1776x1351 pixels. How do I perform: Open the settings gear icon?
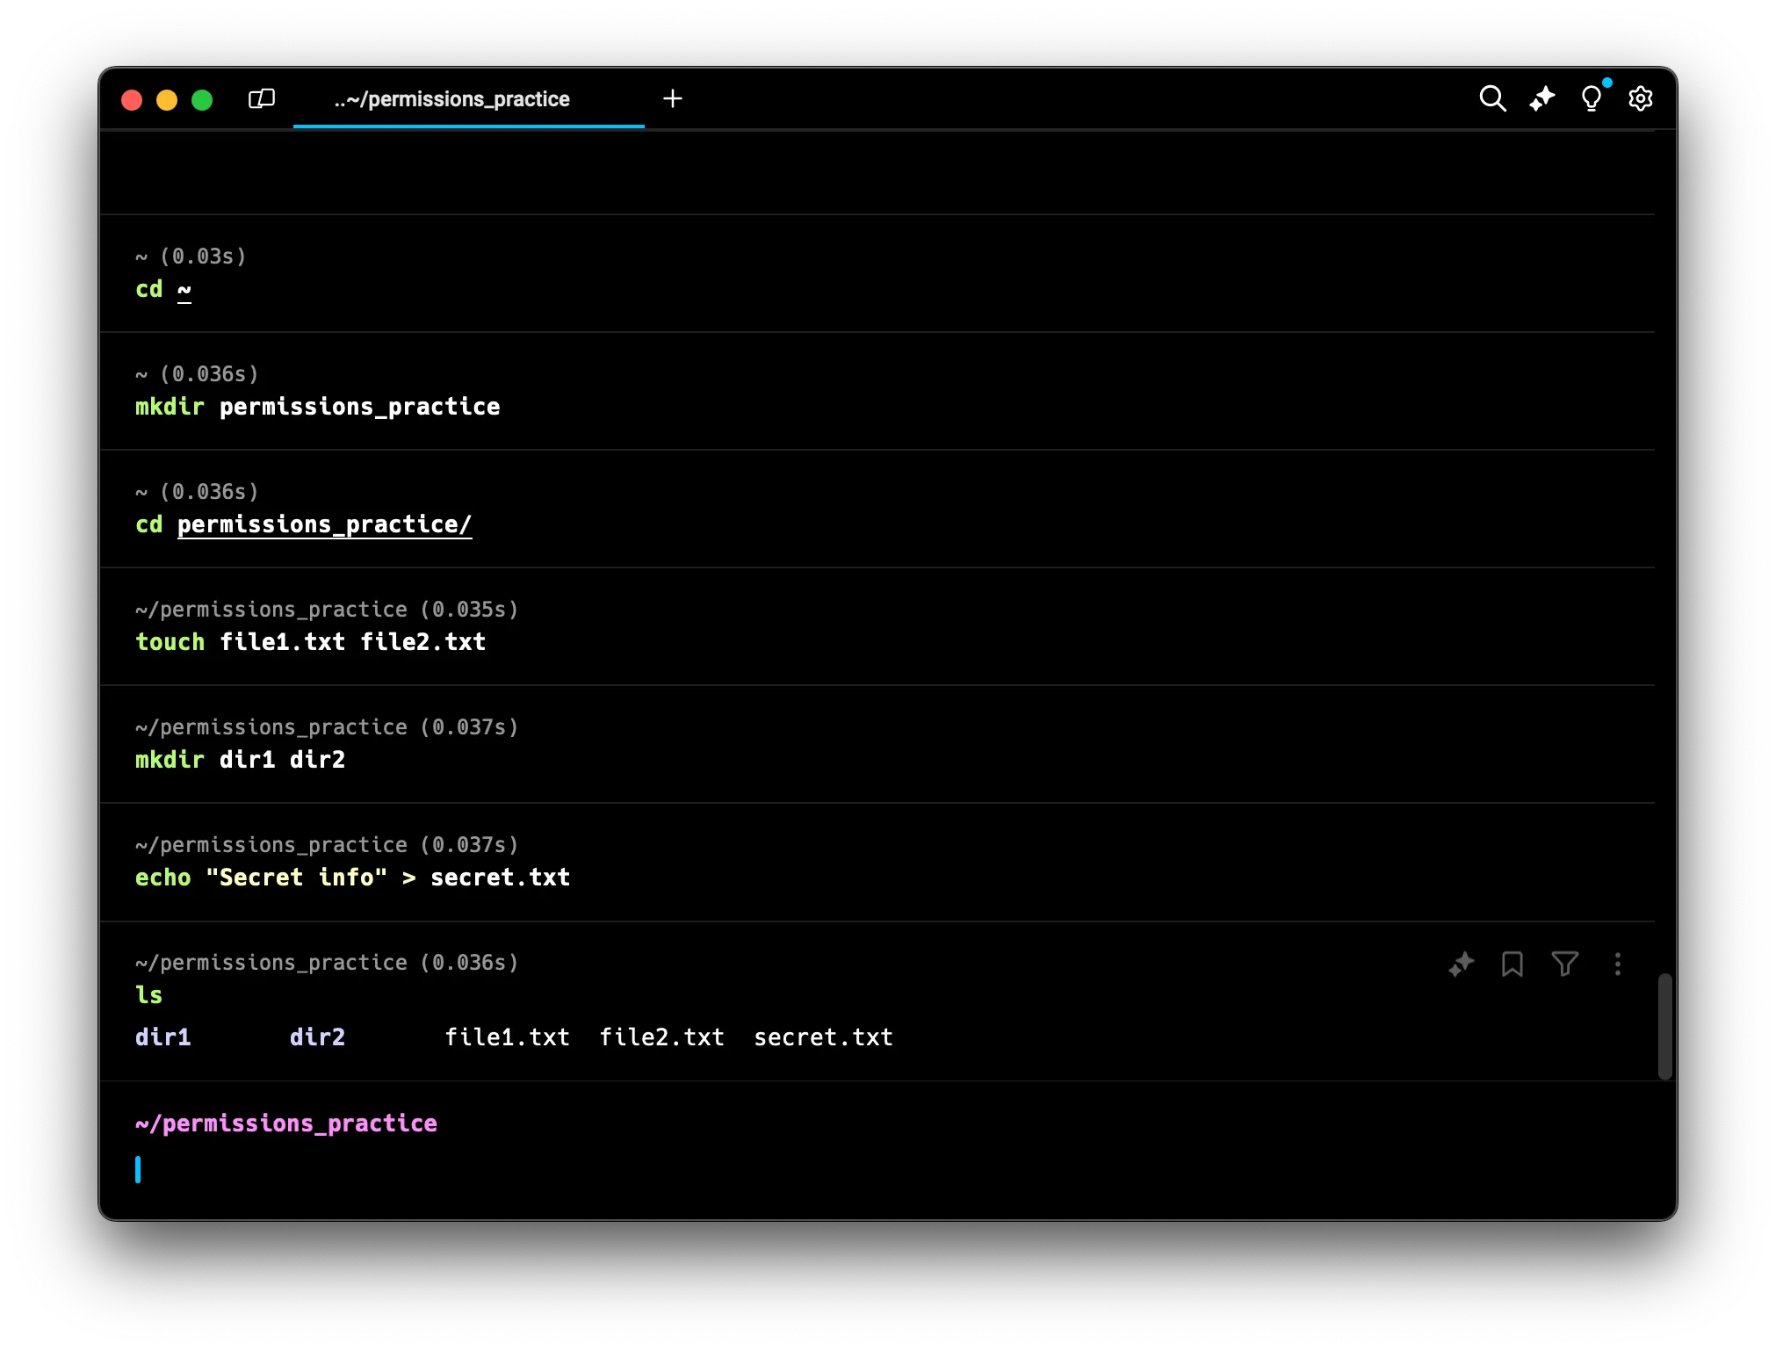point(1640,98)
